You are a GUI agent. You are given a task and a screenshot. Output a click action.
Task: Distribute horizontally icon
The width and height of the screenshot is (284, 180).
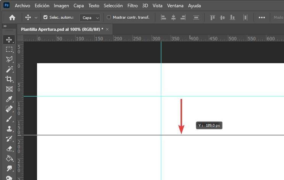245,18
